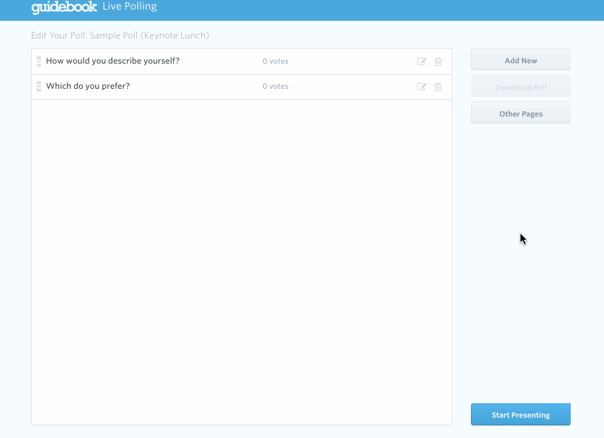Click the Live Polling header label
This screenshot has height=438, width=604.
point(130,7)
